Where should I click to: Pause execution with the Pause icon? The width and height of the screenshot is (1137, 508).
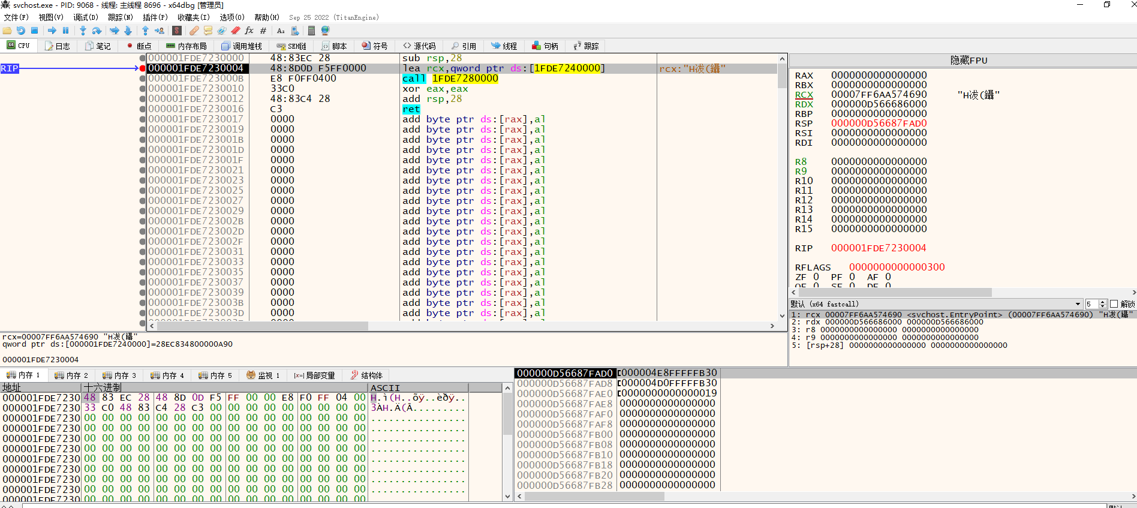[x=65, y=31]
